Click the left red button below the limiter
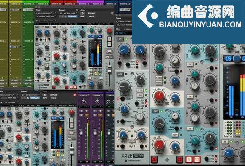 tap(154, 160)
